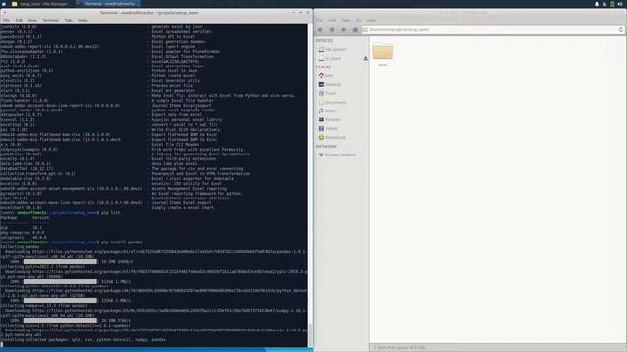
Task: Click the terminal vertical scrollbar
Action: coord(310,186)
